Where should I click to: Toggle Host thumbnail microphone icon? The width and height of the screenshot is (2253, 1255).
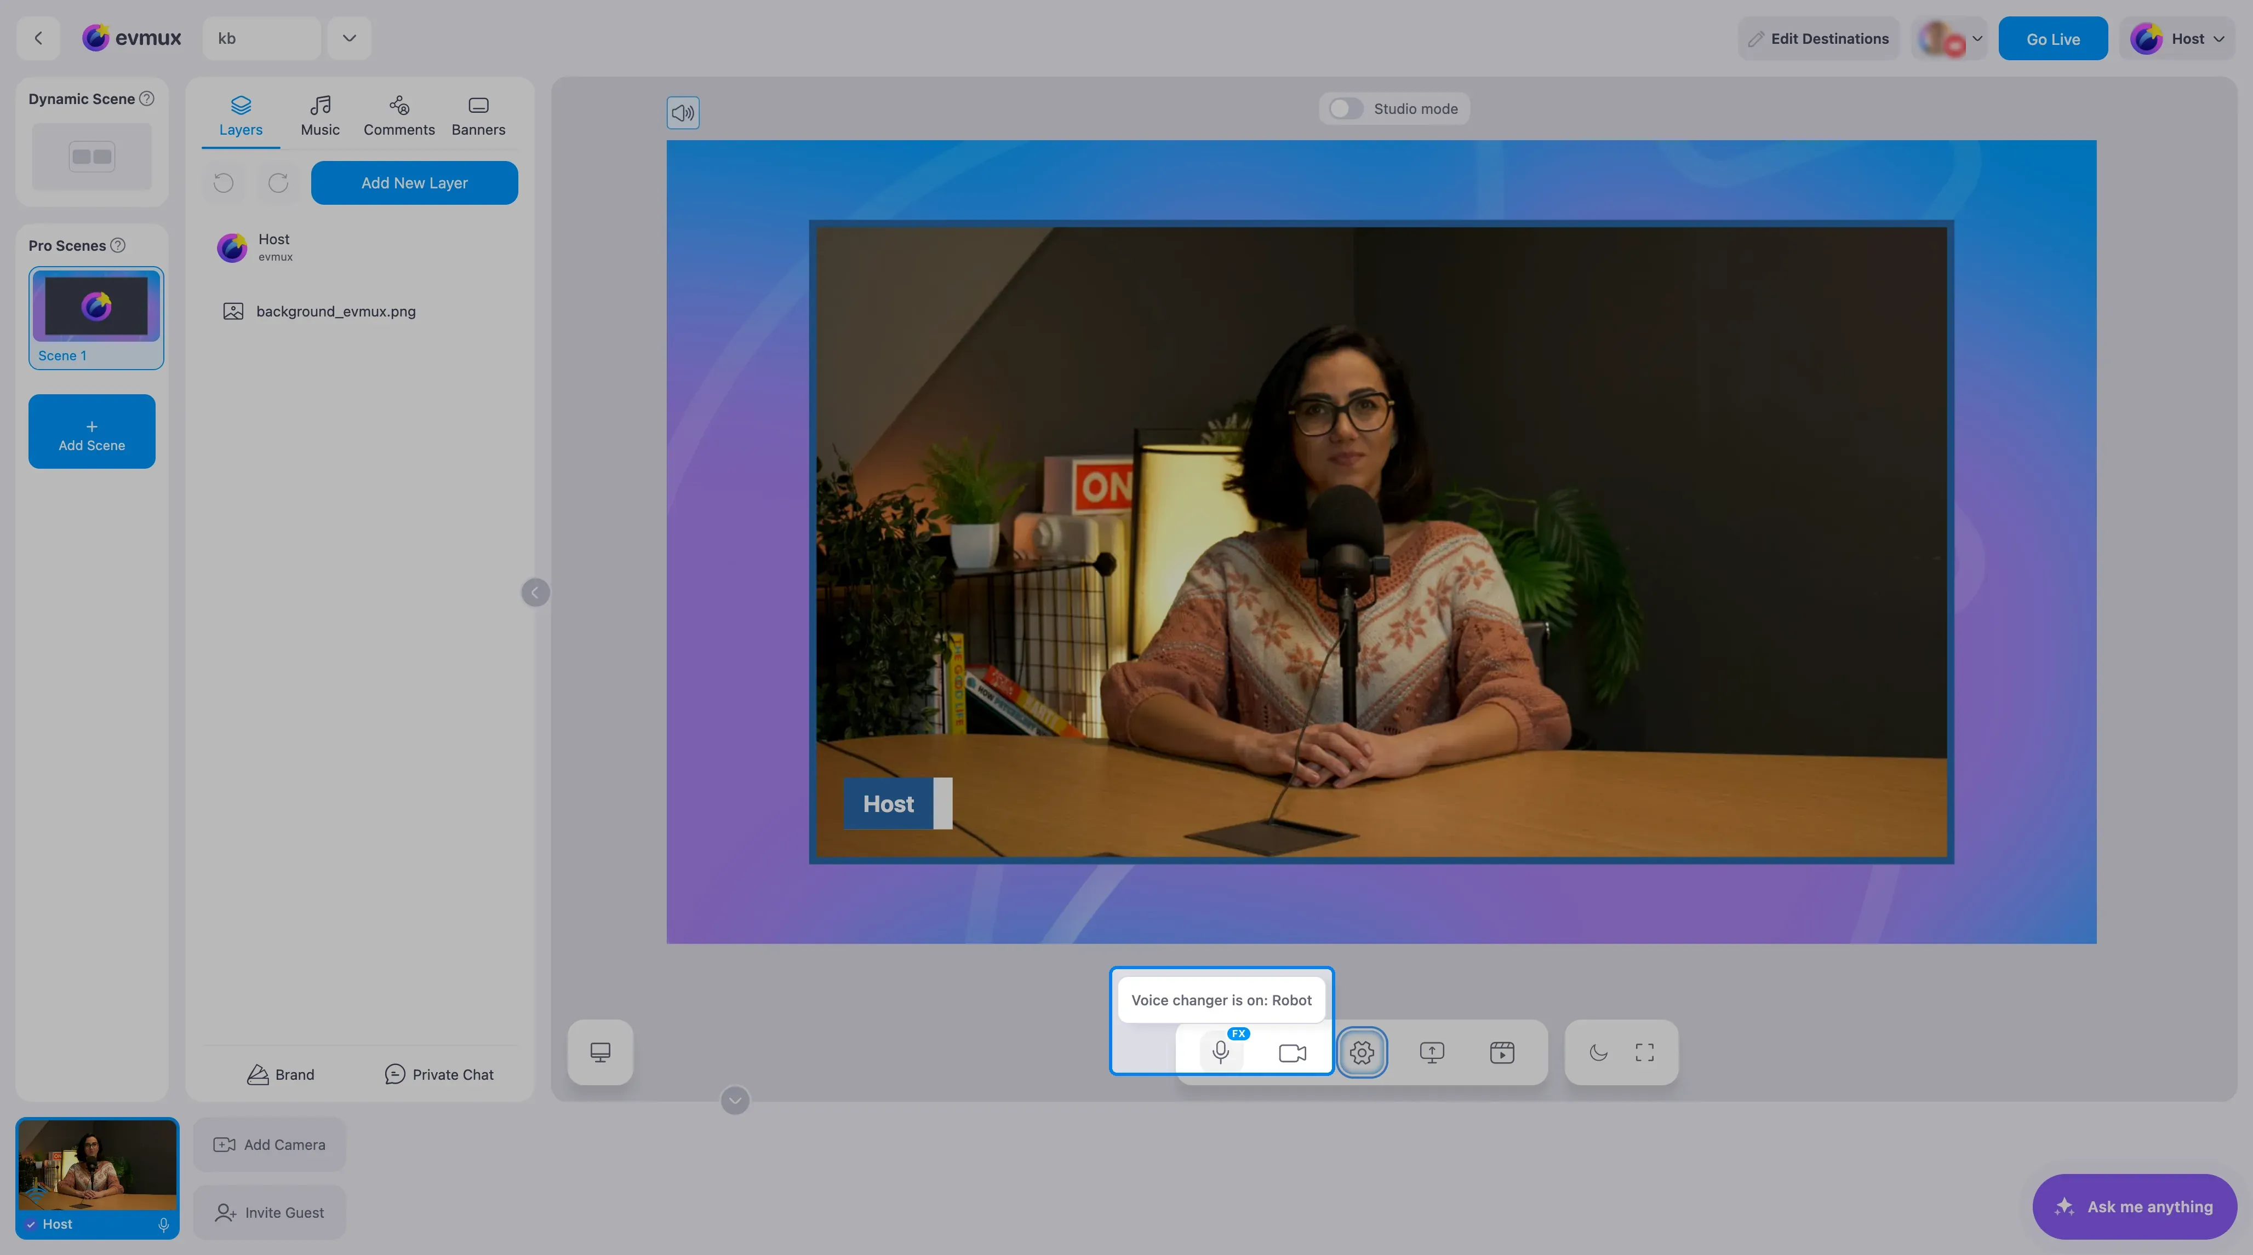tap(164, 1224)
